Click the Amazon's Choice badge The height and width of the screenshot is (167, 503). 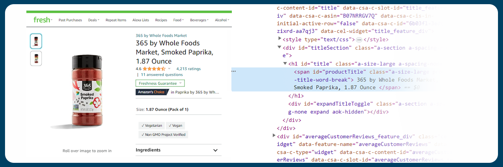point(151,92)
